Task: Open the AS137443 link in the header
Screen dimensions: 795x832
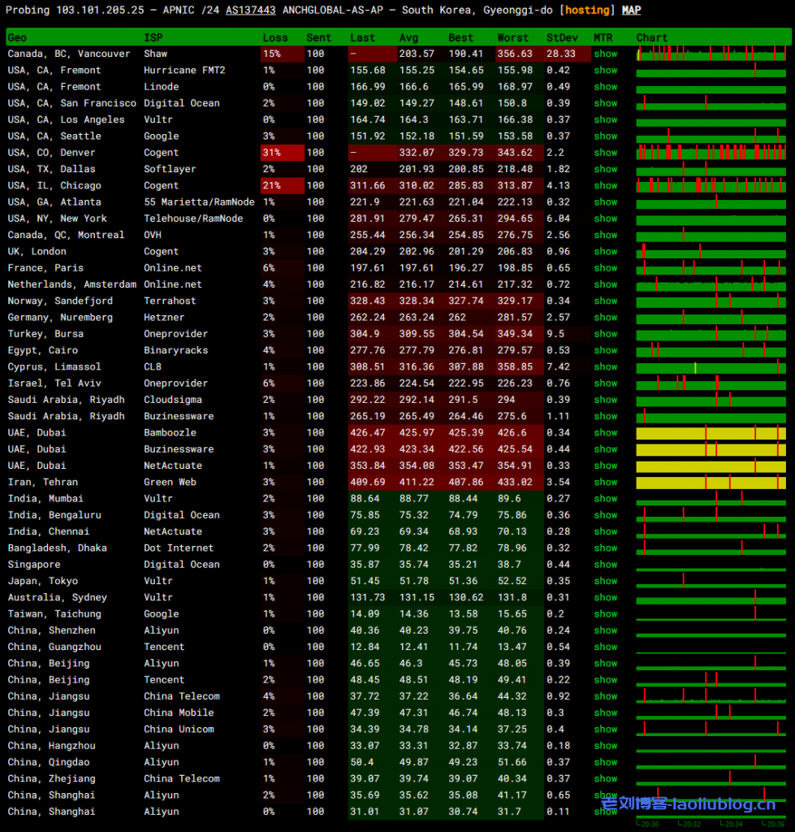Action: (x=250, y=11)
